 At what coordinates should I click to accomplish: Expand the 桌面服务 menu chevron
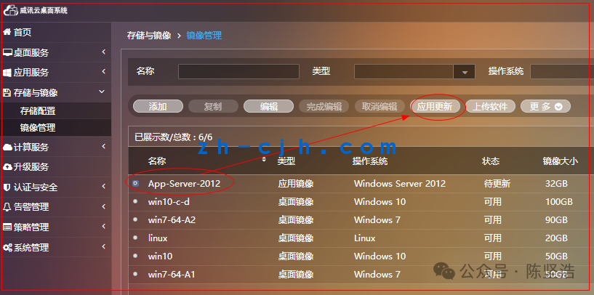[103, 52]
